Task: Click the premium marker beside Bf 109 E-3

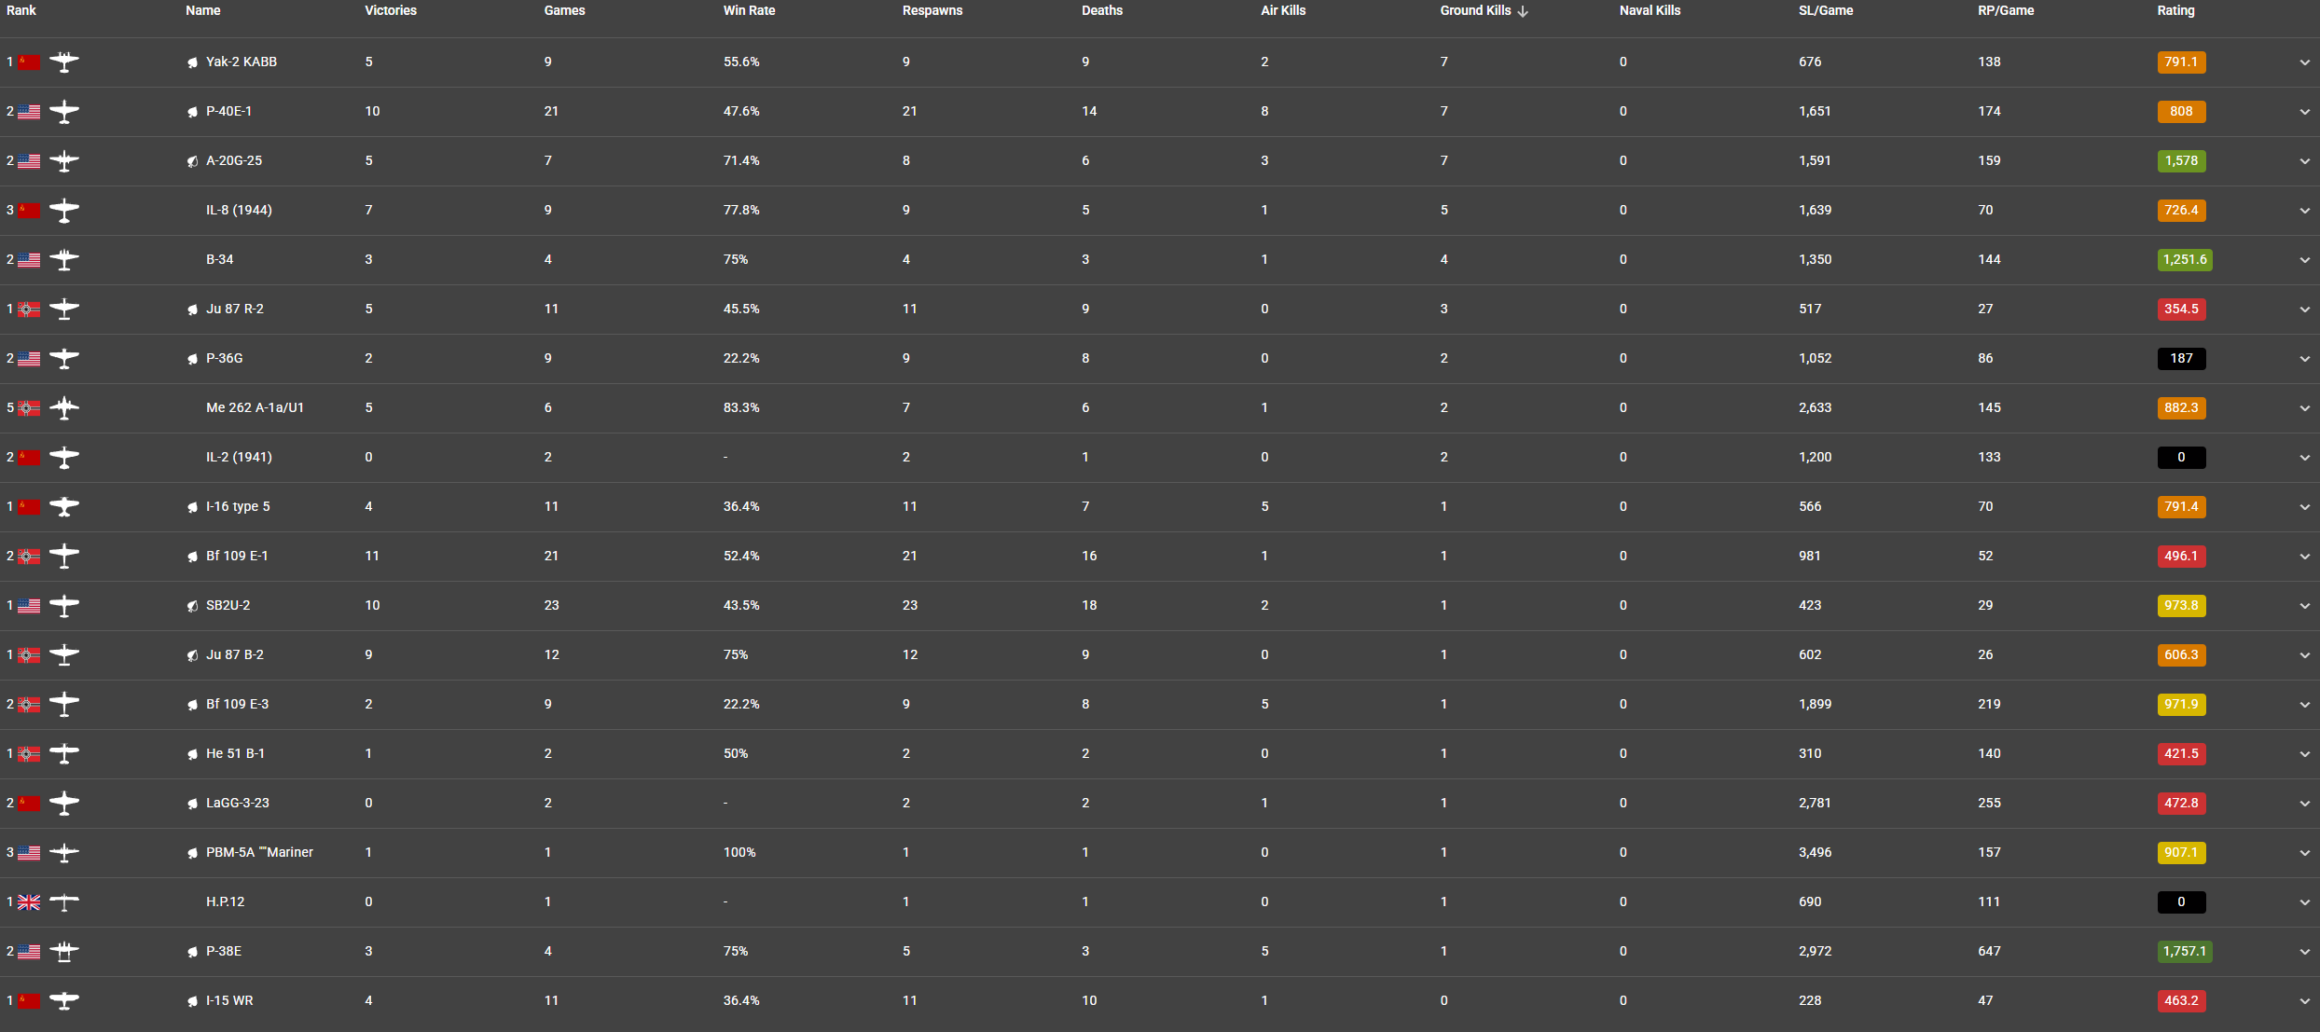Action: click(x=192, y=705)
